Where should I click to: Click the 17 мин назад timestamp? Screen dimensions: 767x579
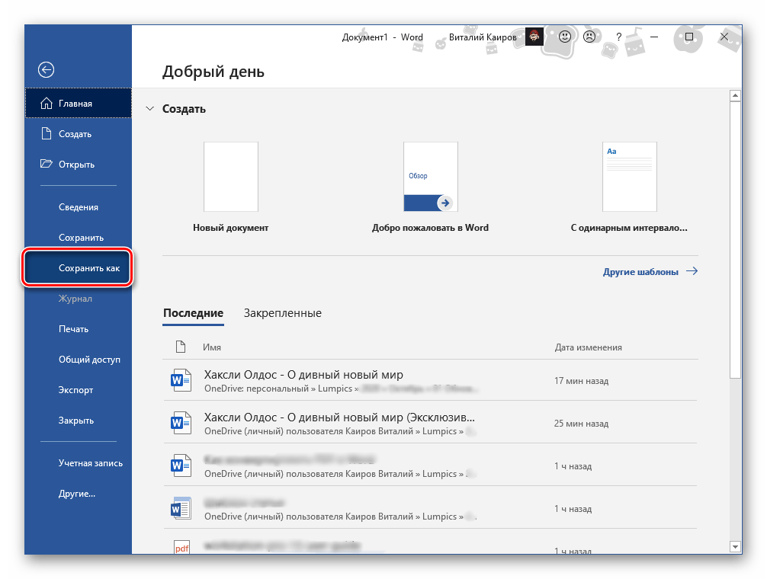pos(581,381)
